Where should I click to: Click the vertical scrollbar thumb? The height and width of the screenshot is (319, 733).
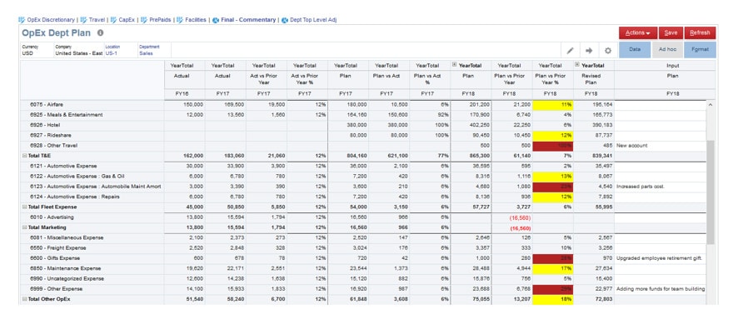click(711, 192)
